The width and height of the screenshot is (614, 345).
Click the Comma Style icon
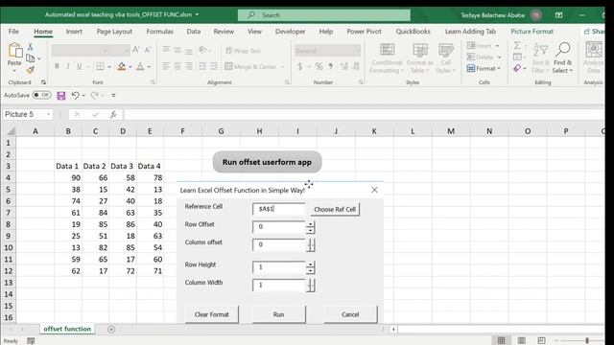tap(331, 66)
